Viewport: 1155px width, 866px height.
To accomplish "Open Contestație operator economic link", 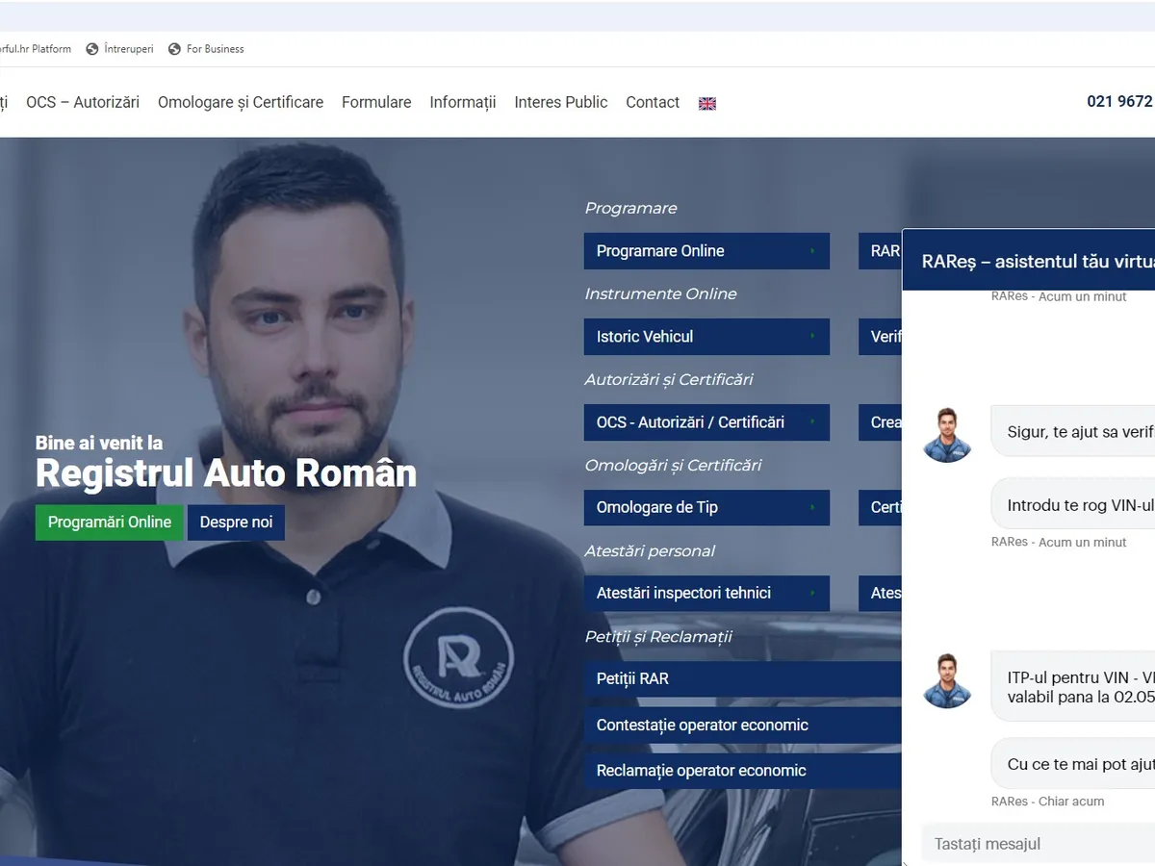I will tap(743, 726).
